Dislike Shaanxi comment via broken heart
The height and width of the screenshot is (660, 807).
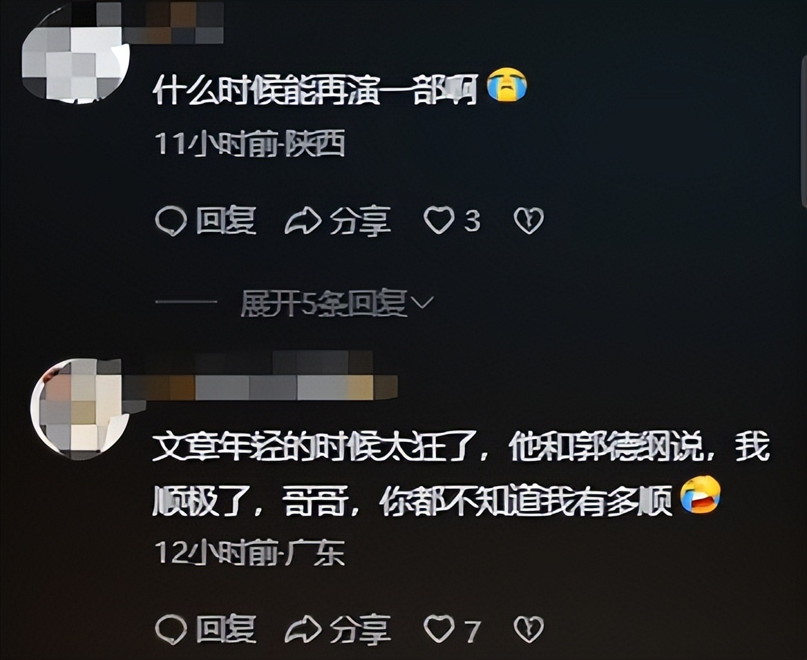pos(529,221)
